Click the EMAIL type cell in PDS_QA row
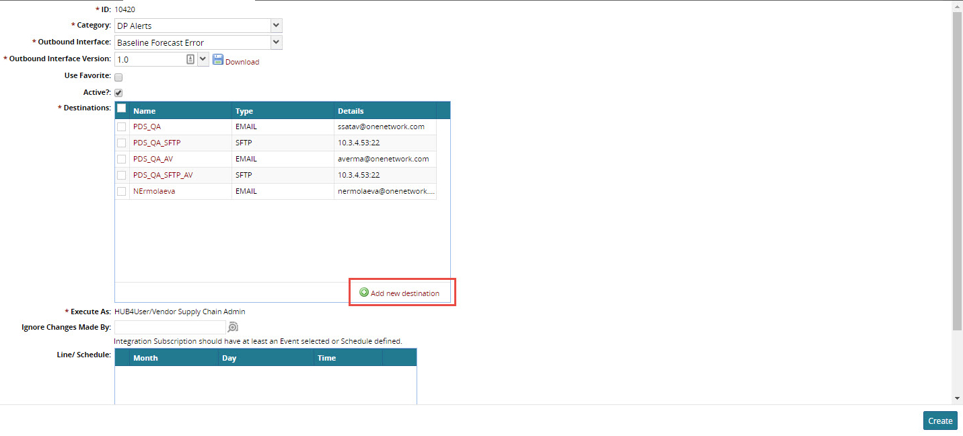This screenshot has width=963, height=436. tap(283, 126)
